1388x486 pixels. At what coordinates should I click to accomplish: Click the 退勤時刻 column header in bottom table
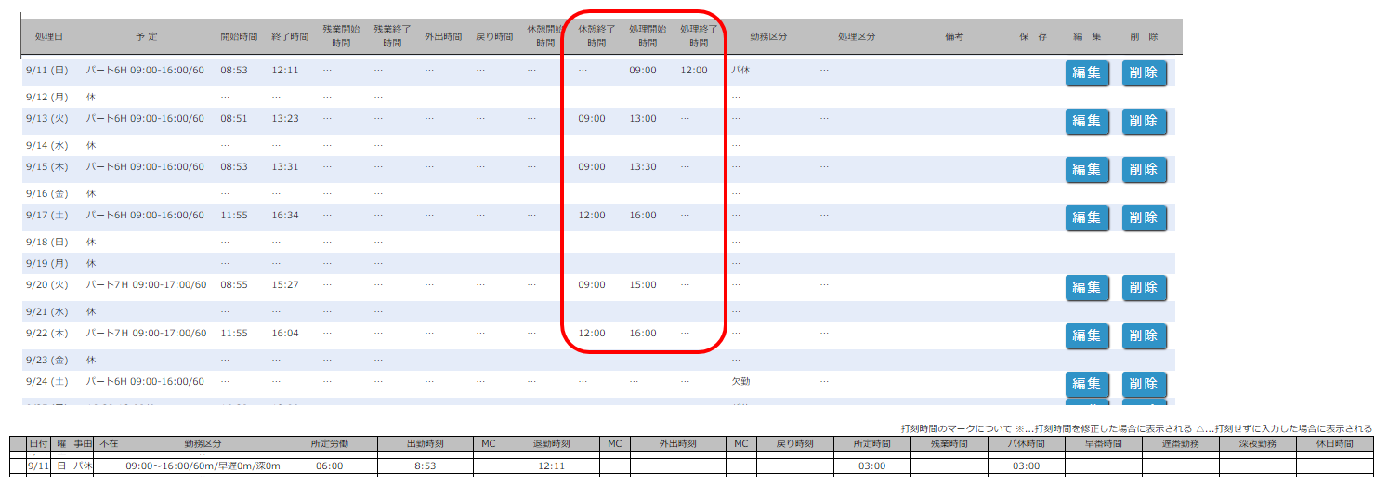coord(551,444)
